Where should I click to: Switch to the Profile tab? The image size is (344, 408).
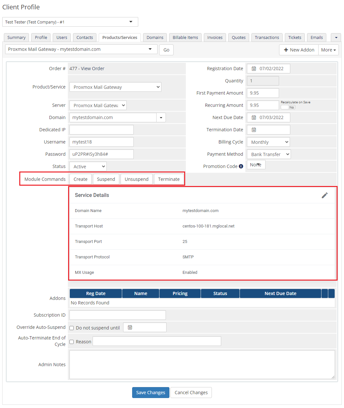[41, 38]
